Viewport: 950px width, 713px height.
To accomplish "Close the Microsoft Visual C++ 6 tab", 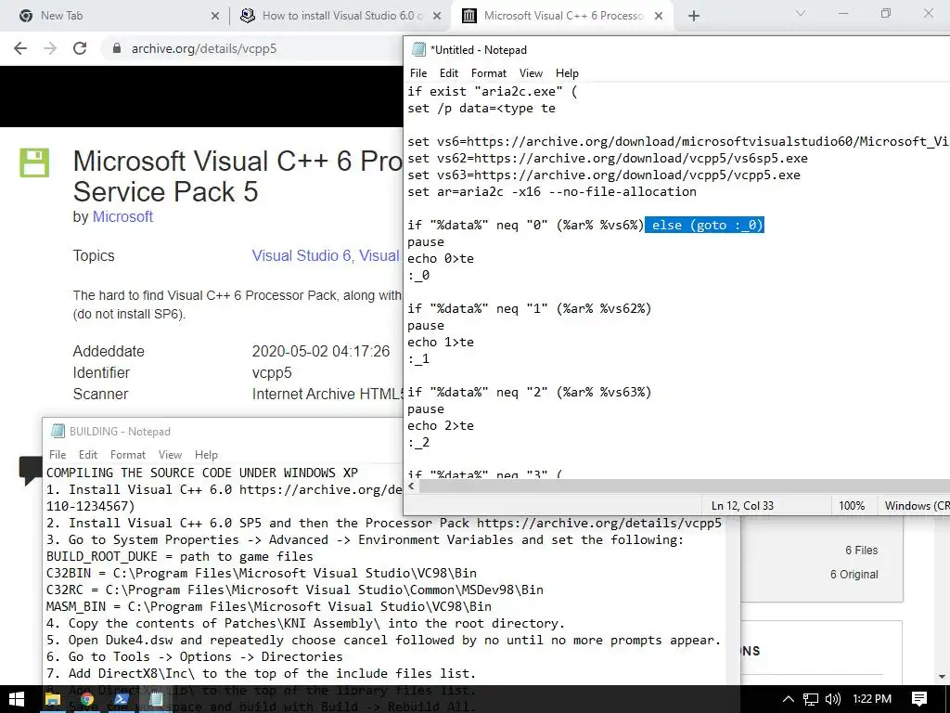I will (660, 16).
